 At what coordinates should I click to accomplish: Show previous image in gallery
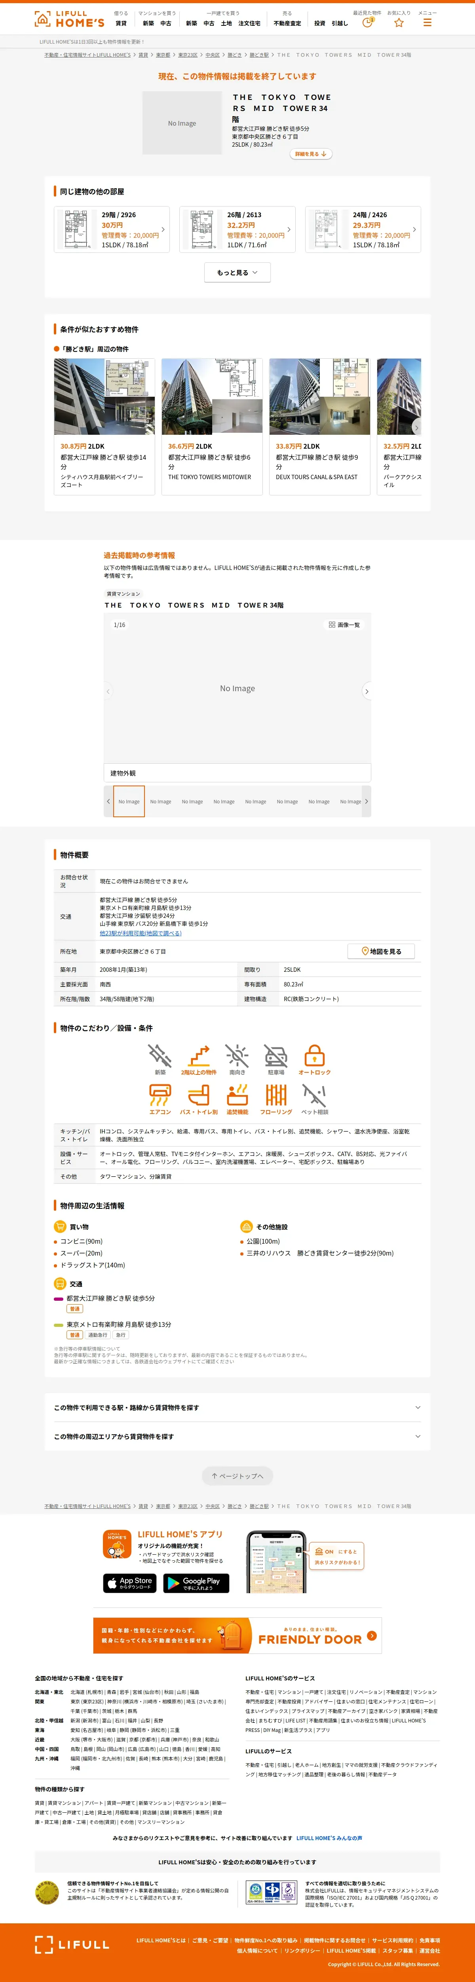tap(108, 691)
